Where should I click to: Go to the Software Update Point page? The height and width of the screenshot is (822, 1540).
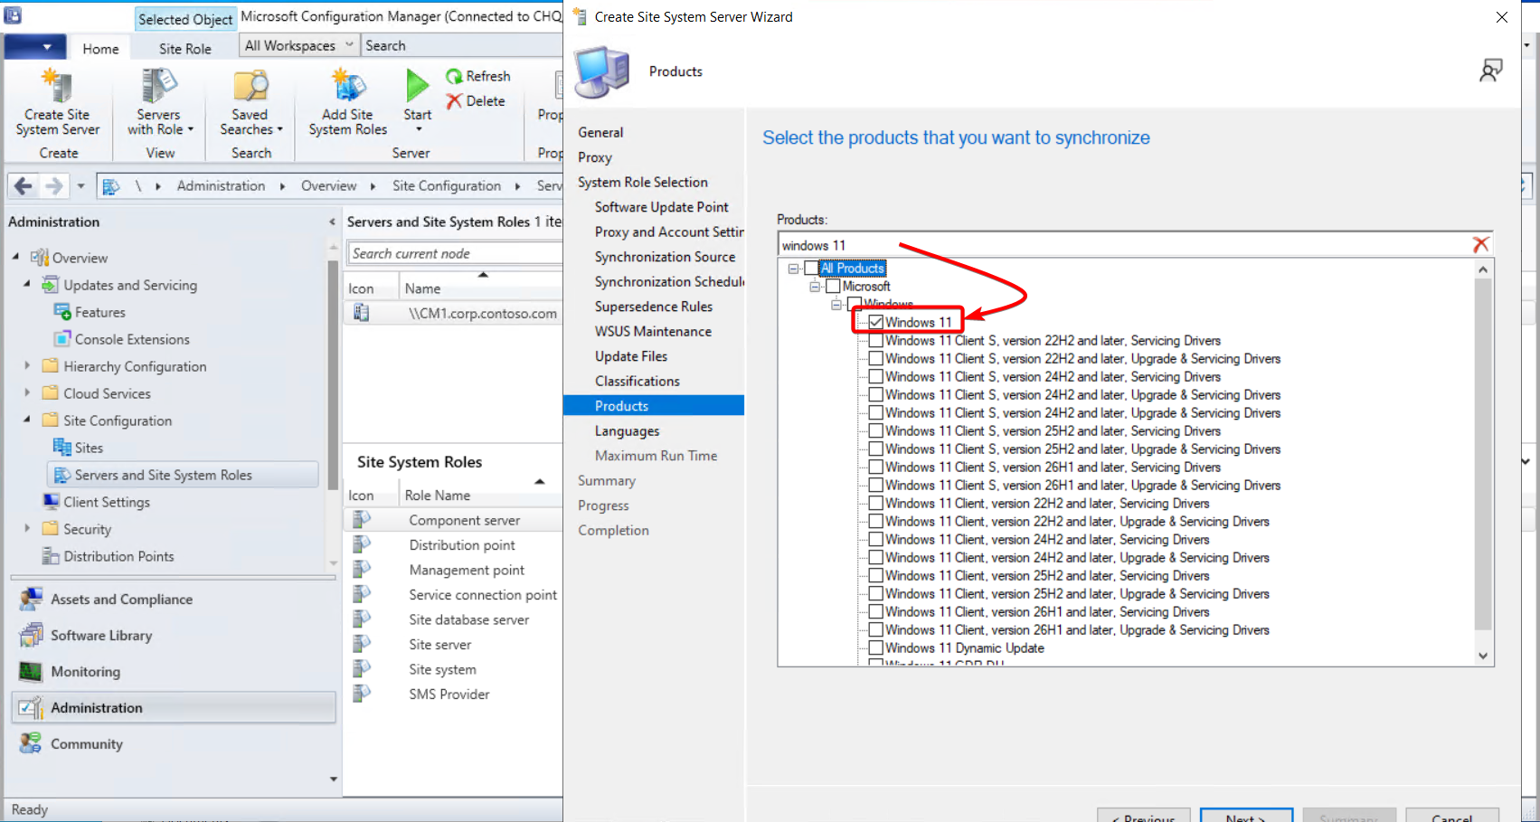(661, 207)
